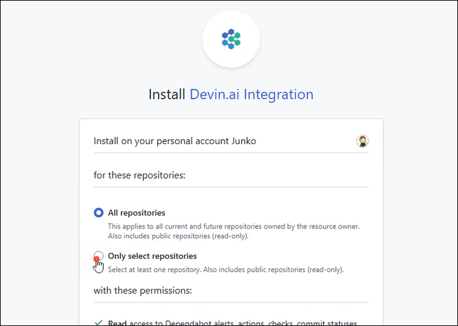Click the "This applies to all current and future repositories" description
Screen dimensions: 458x326
233,231
